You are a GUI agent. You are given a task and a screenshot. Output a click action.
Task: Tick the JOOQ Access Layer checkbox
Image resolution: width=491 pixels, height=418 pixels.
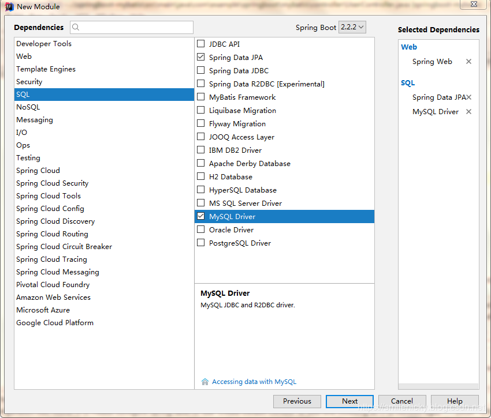point(200,137)
